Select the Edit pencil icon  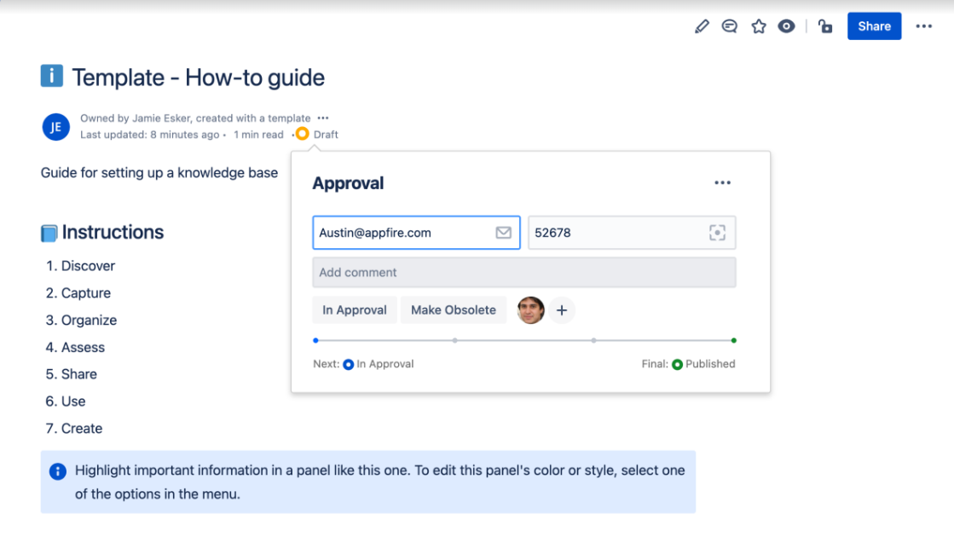pos(701,26)
